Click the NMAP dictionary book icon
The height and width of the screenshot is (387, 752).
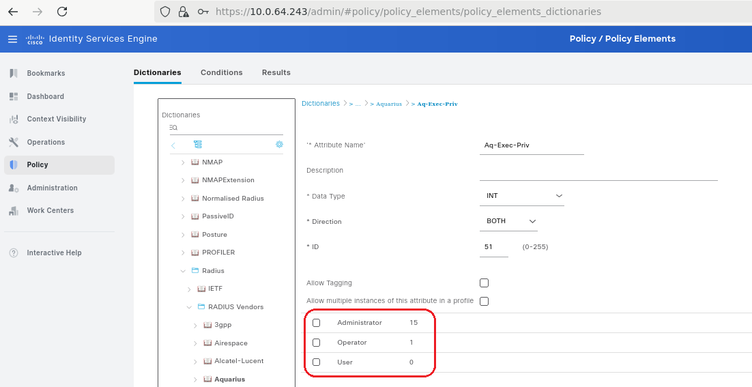(x=194, y=162)
